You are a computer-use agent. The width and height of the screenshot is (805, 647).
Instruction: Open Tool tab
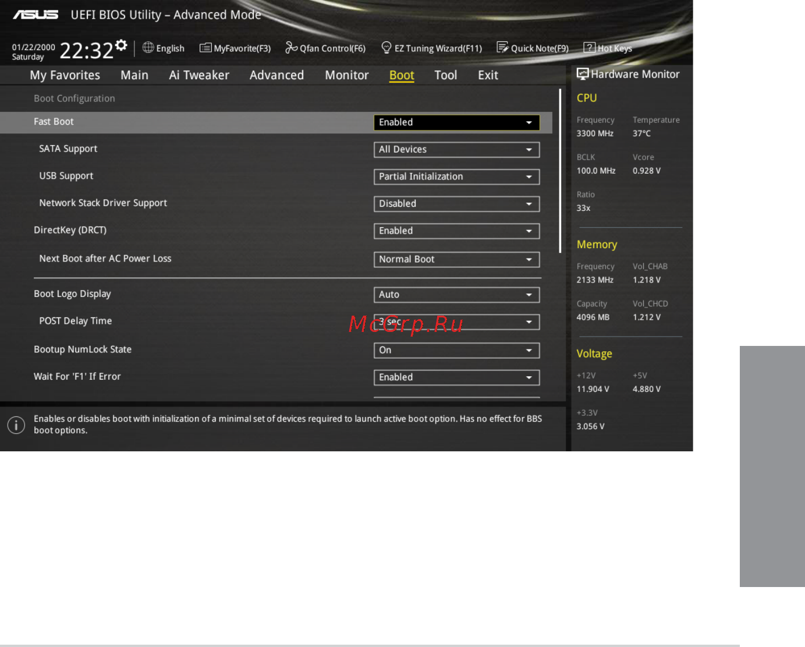click(x=446, y=75)
